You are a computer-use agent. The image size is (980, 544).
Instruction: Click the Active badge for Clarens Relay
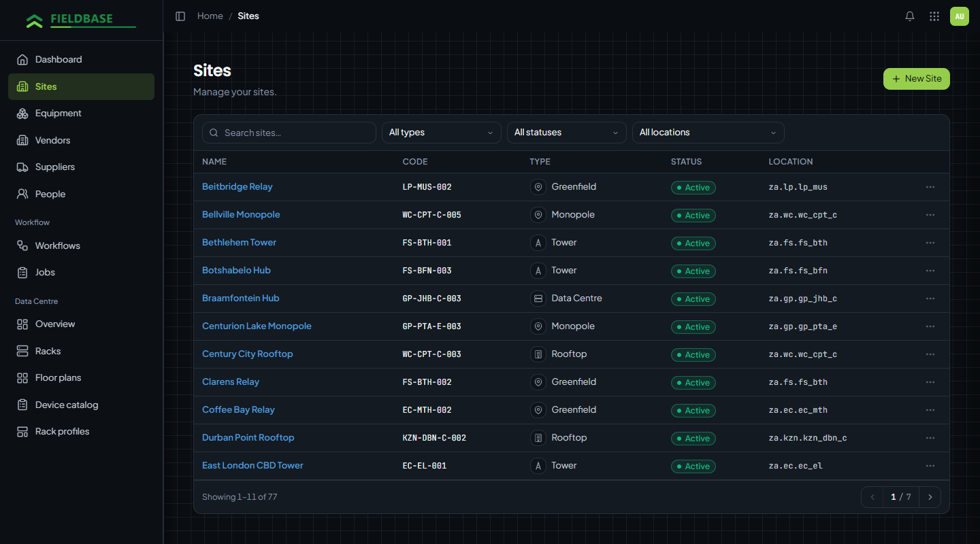click(693, 383)
